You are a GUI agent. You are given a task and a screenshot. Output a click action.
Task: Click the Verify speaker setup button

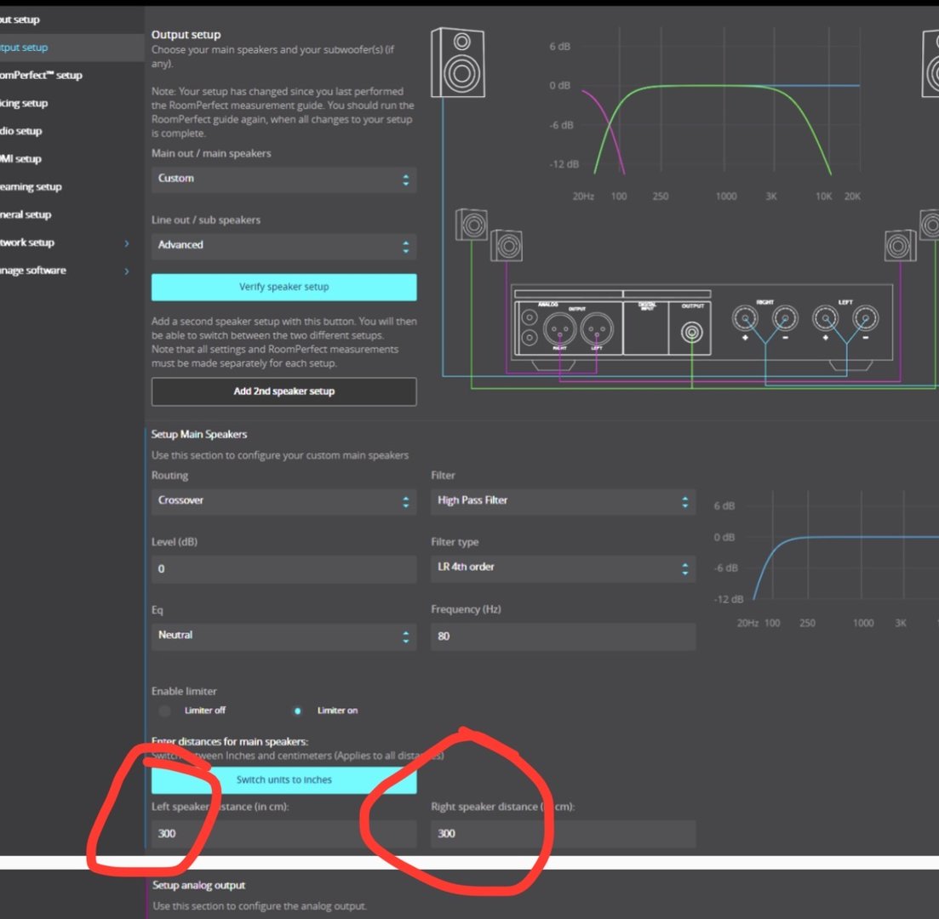pos(283,287)
